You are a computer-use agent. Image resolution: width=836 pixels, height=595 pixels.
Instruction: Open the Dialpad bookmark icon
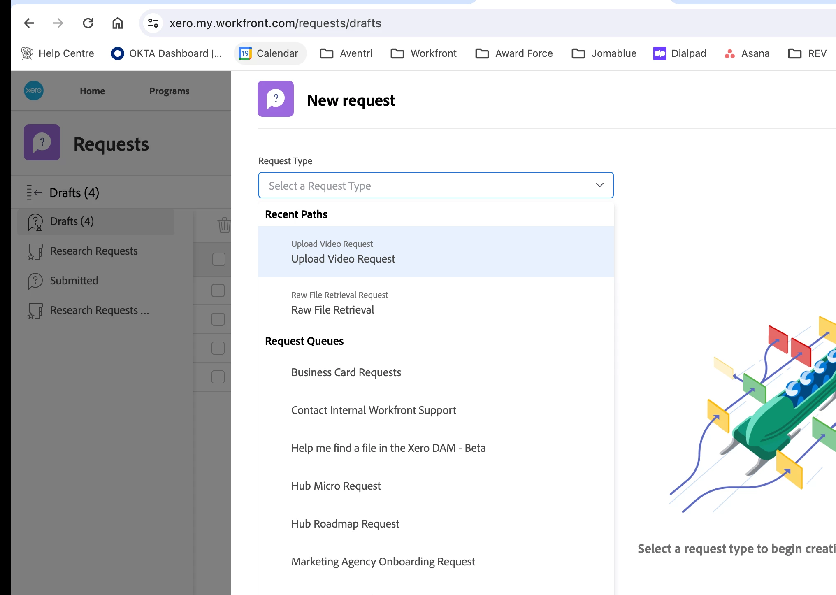coord(660,53)
